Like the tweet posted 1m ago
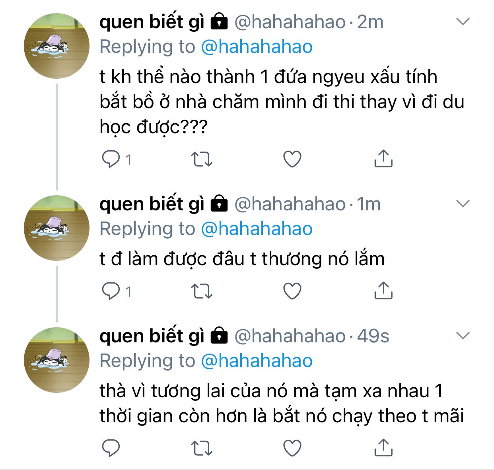This screenshot has height=470, width=494. (x=292, y=291)
